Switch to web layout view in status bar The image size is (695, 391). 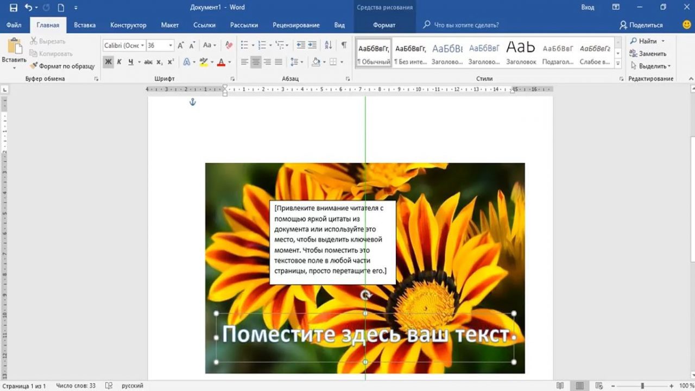[x=600, y=386]
